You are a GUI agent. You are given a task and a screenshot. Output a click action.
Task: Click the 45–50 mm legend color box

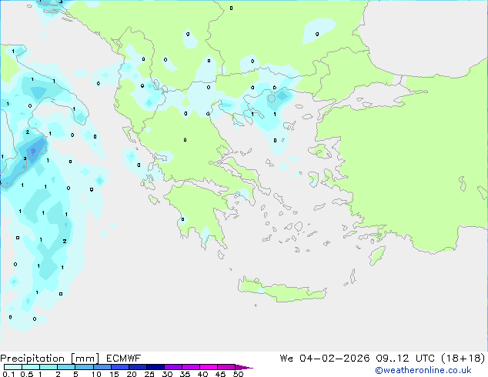tap(226, 367)
